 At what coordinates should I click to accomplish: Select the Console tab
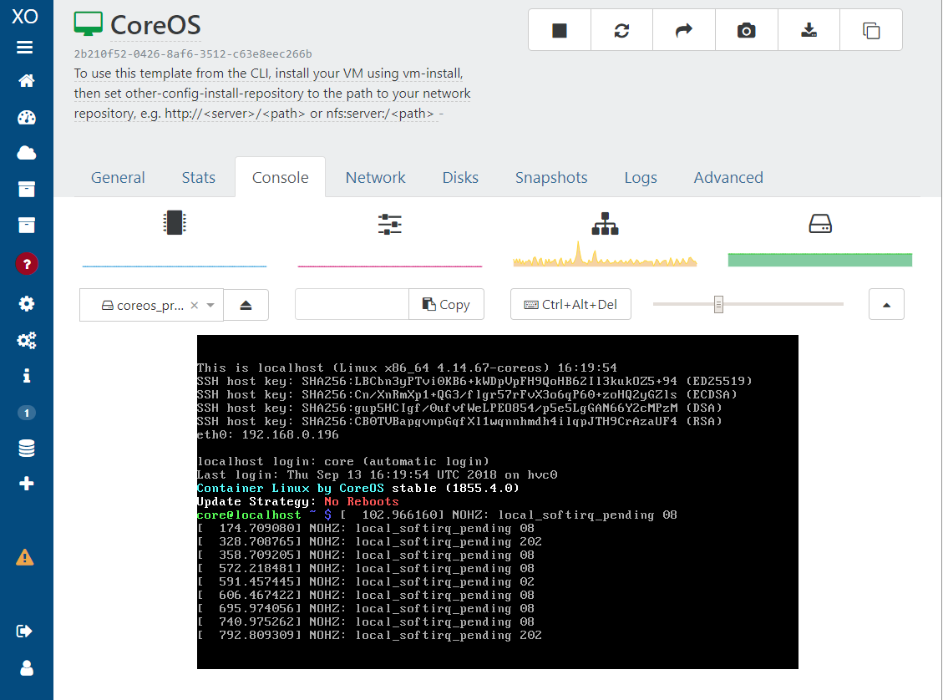(281, 177)
